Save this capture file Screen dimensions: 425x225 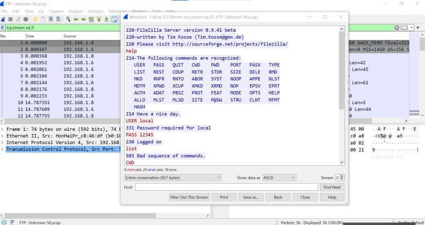[43, 19]
